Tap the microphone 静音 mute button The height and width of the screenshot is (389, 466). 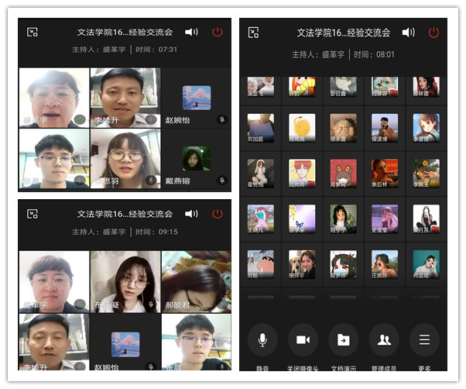[262, 339]
